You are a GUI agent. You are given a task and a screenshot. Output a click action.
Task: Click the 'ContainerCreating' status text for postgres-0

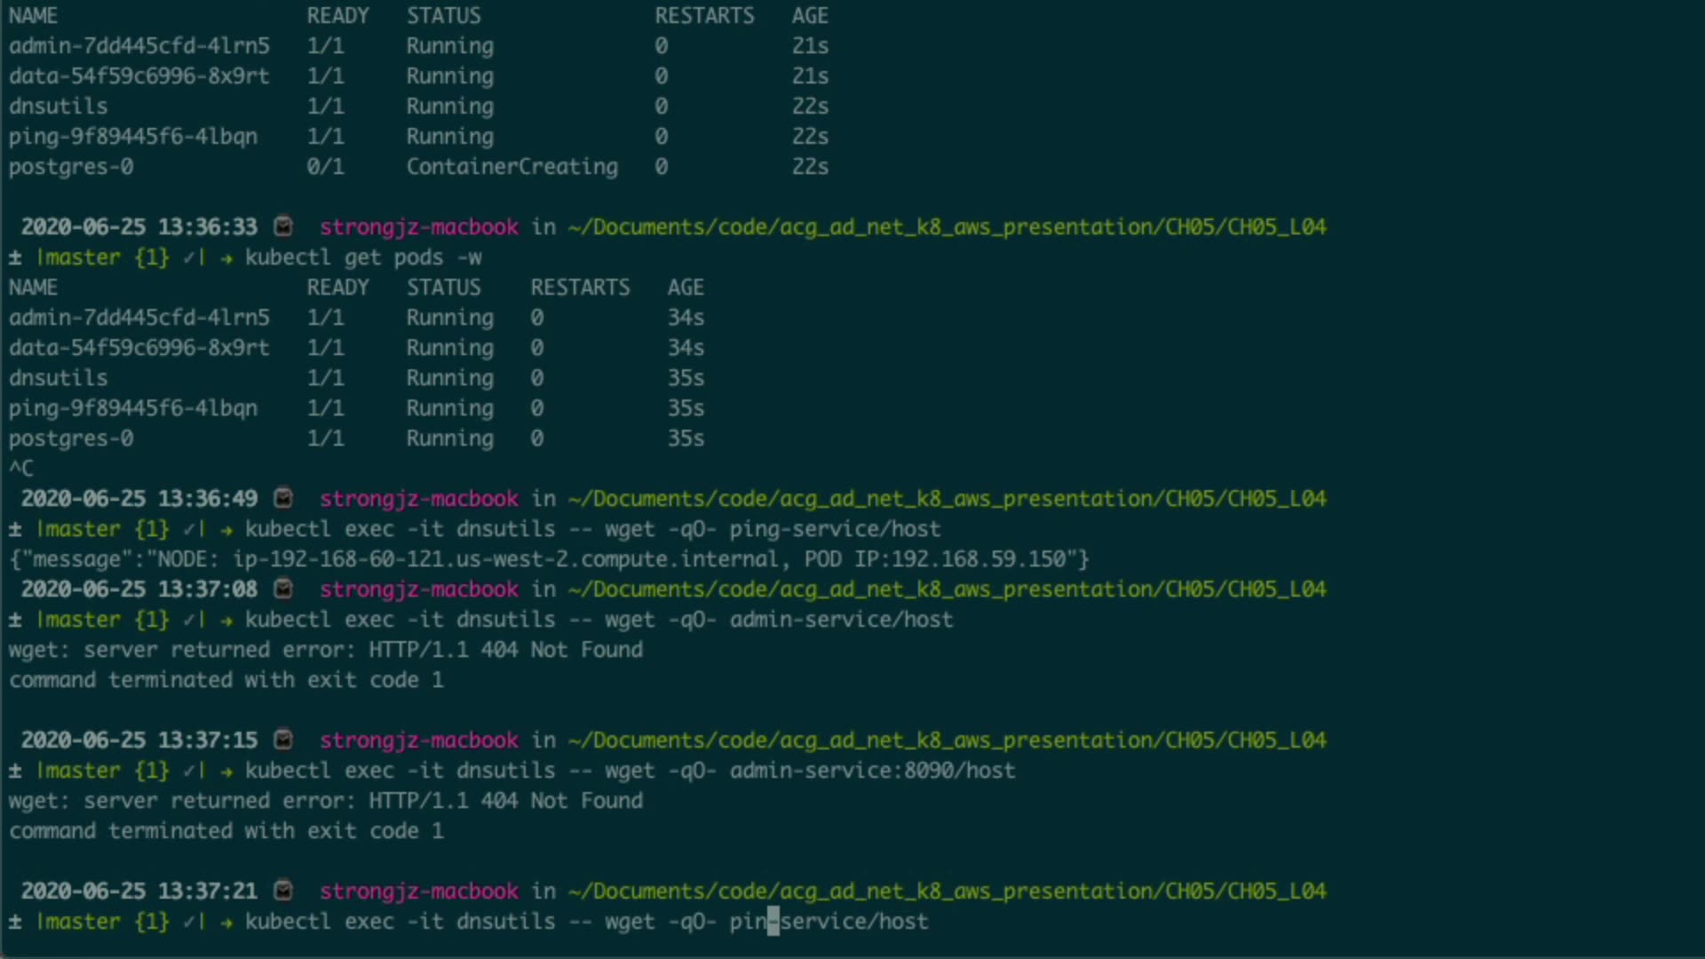click(511, 167)
